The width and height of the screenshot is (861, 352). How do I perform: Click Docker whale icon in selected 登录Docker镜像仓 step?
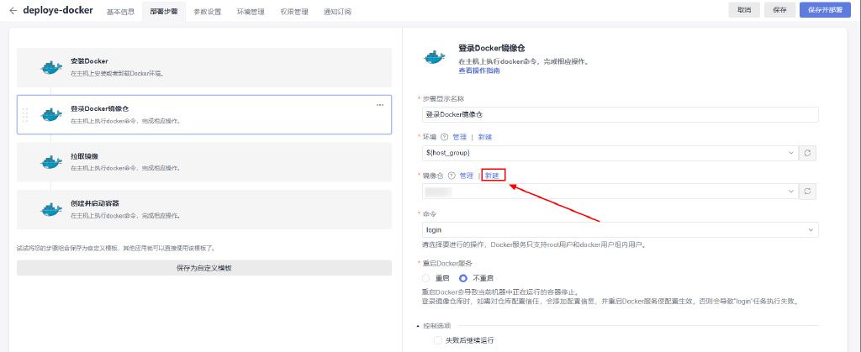pyautogui.click(x=51, y=114)
